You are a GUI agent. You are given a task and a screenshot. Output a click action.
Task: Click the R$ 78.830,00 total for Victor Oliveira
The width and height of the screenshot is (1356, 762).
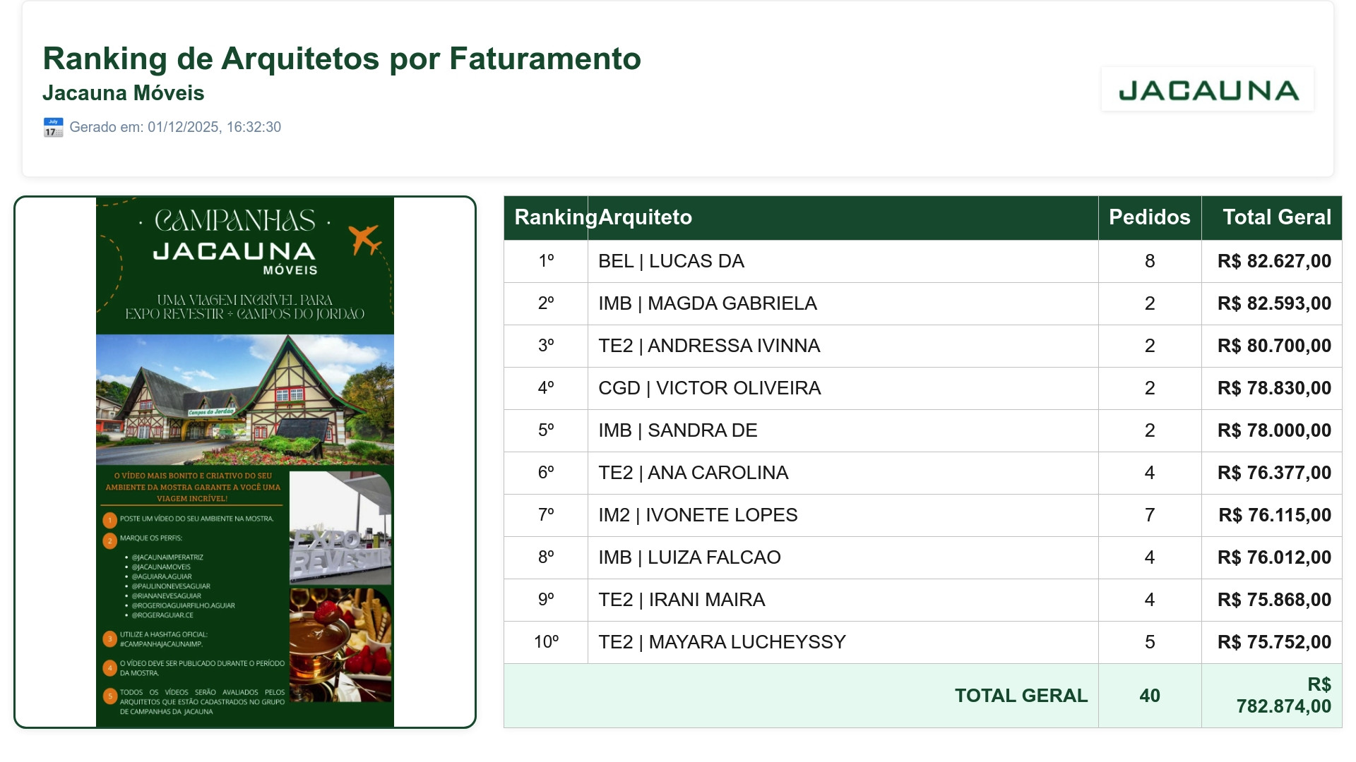1274,388
